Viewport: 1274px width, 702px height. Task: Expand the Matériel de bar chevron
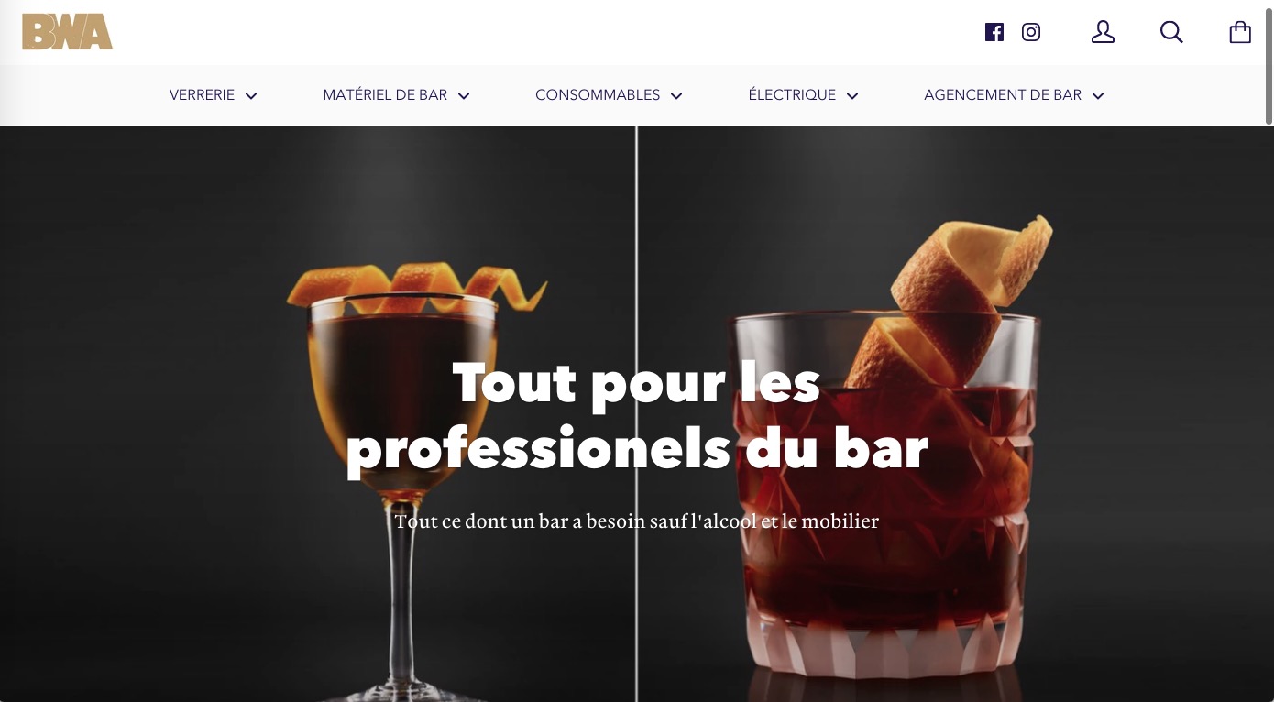pyautogui.click(x=464, y=95)
